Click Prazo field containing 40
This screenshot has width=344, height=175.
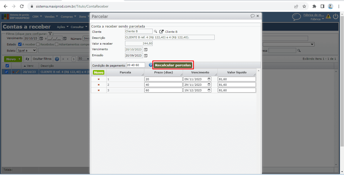pos(164,85)
